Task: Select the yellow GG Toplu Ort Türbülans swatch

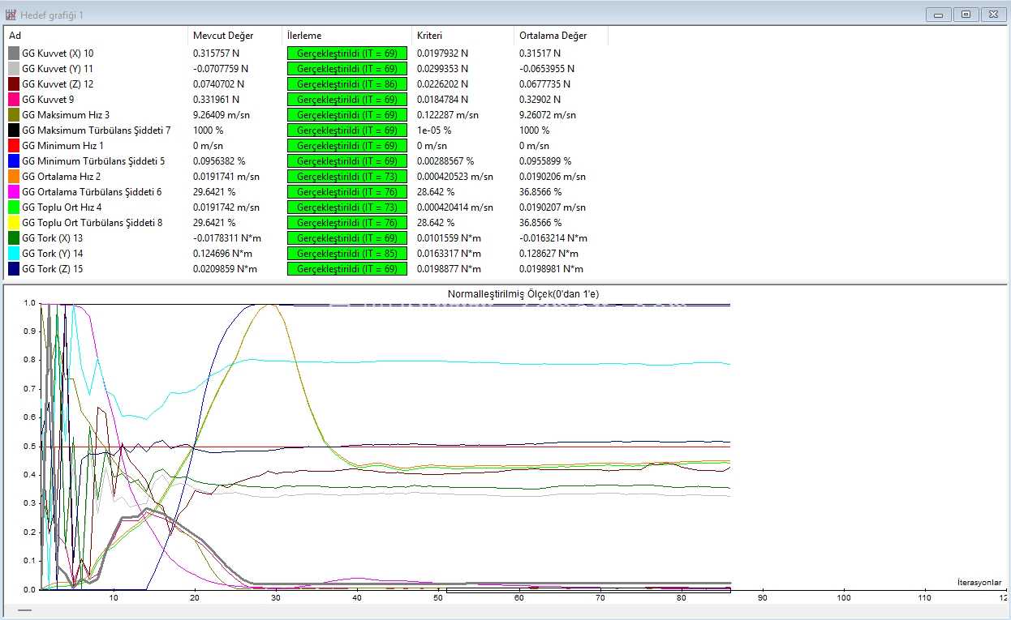Action: click(x=14, y=223)
